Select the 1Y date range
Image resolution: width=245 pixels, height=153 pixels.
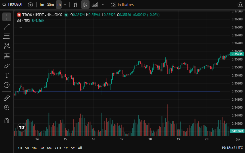(66, 148)
